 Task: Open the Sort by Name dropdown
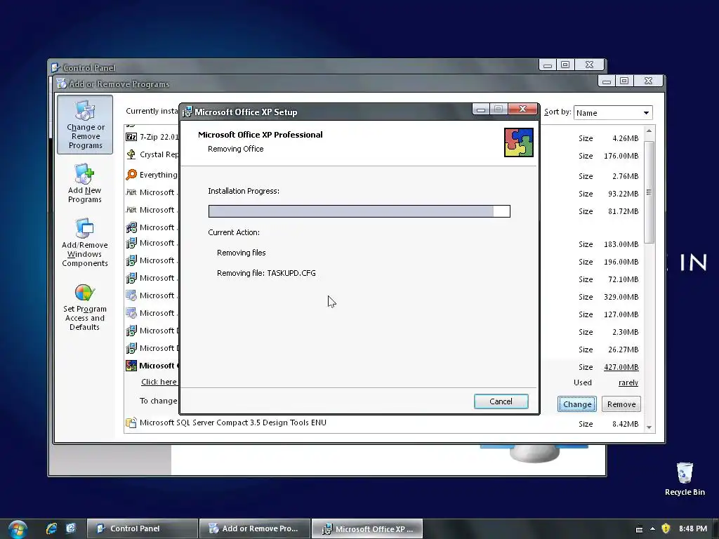click(613, 113)
